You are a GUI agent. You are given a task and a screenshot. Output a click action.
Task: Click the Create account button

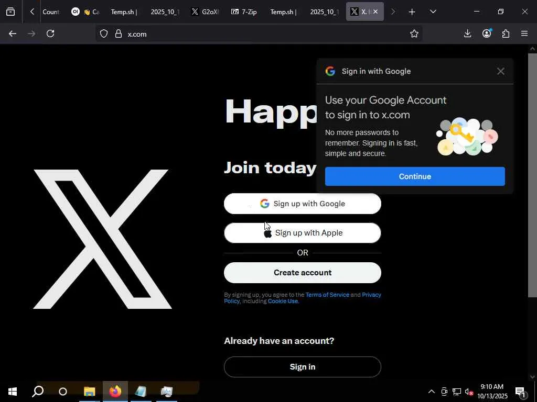point(303,272)
